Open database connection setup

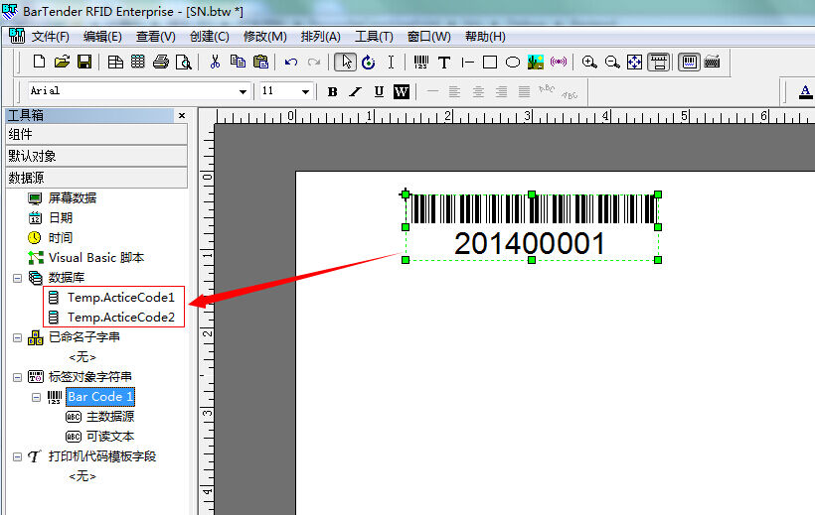138,62
